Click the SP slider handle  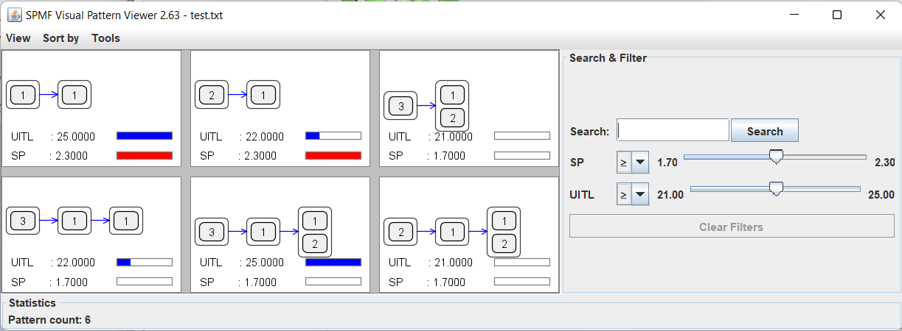[x=776, y=157]
